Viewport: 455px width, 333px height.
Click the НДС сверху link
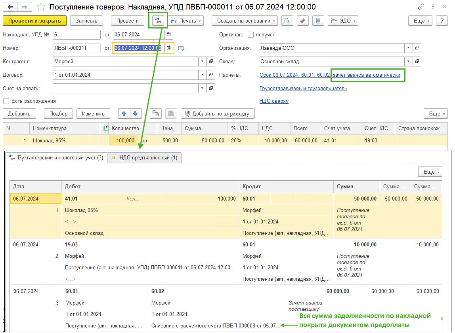[274, 101]
